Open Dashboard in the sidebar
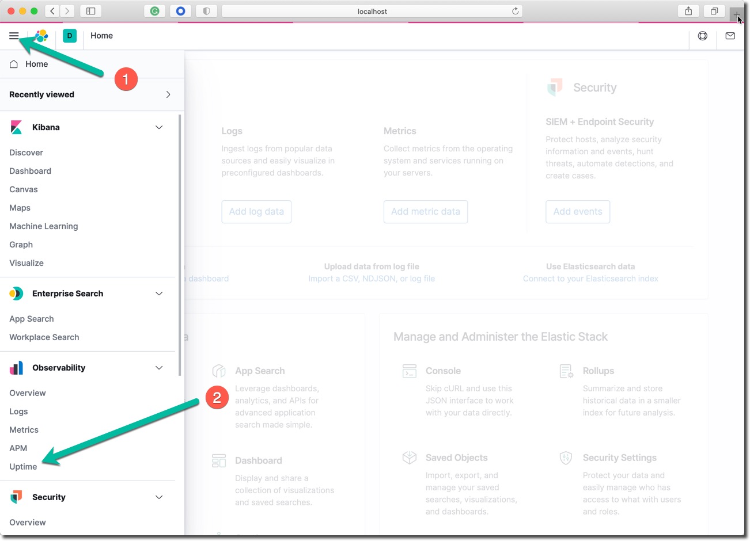The image size is (750, 541). click(x=30, y=171)
